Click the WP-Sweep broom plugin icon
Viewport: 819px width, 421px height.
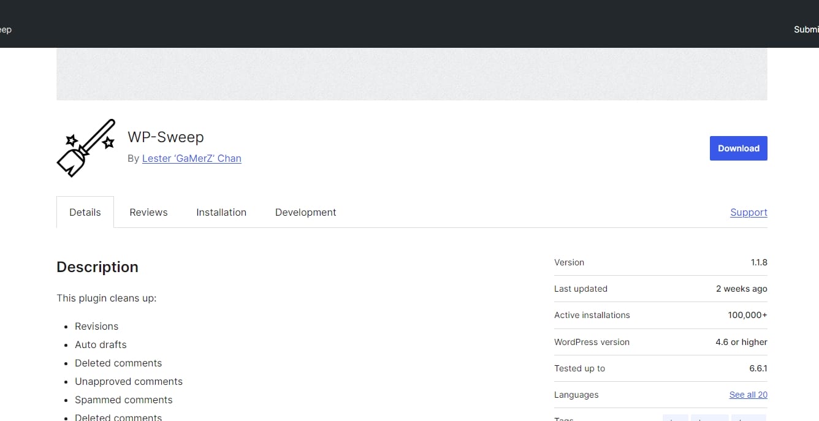coord(86,148)
